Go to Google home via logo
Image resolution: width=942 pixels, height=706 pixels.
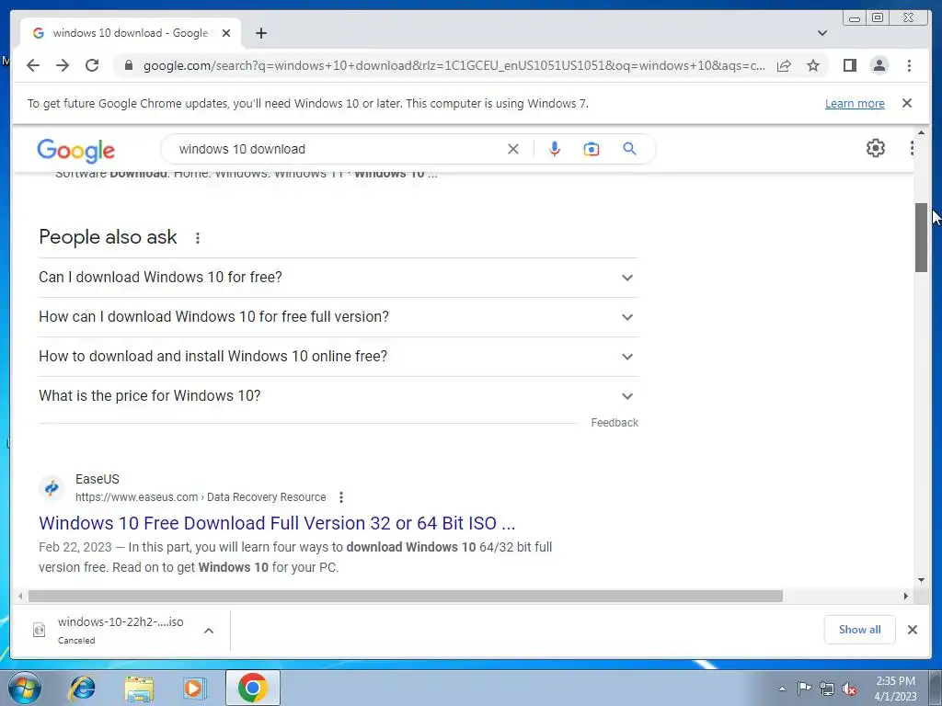coord(75,150)
